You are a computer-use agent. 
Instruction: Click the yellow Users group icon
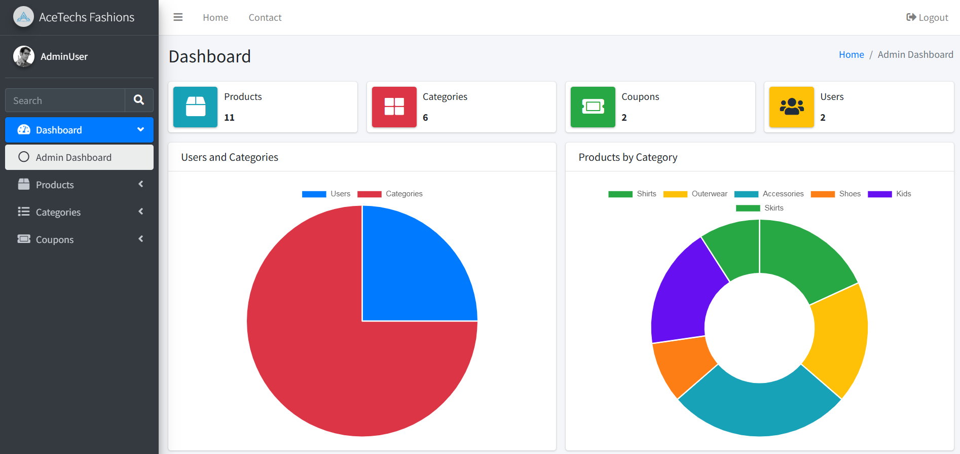pyautogui.click(x=792, y=107)
